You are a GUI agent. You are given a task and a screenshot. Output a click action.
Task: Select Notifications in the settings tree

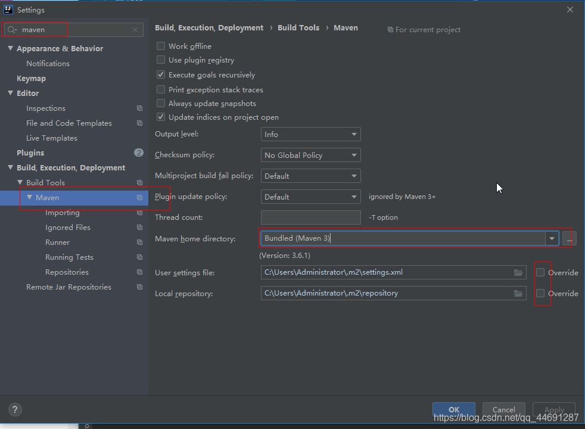pos(48,63)
